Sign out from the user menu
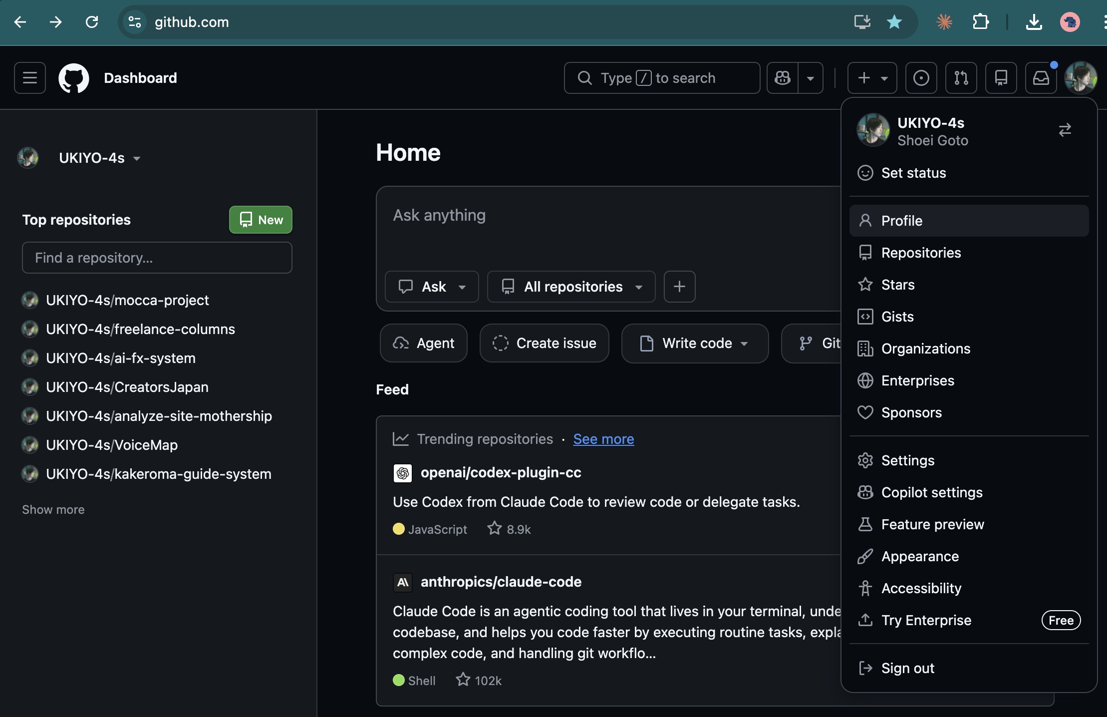1107x717 pixels. point(969,668)
